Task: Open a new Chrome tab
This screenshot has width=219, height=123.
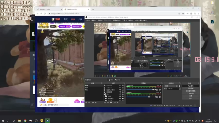Action: [93, 10]
